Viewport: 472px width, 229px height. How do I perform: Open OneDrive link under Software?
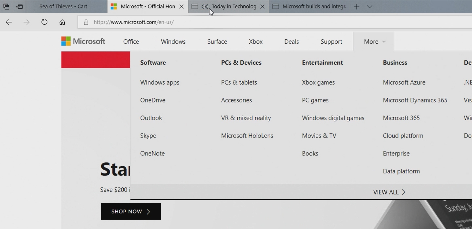tap(153, 100)
